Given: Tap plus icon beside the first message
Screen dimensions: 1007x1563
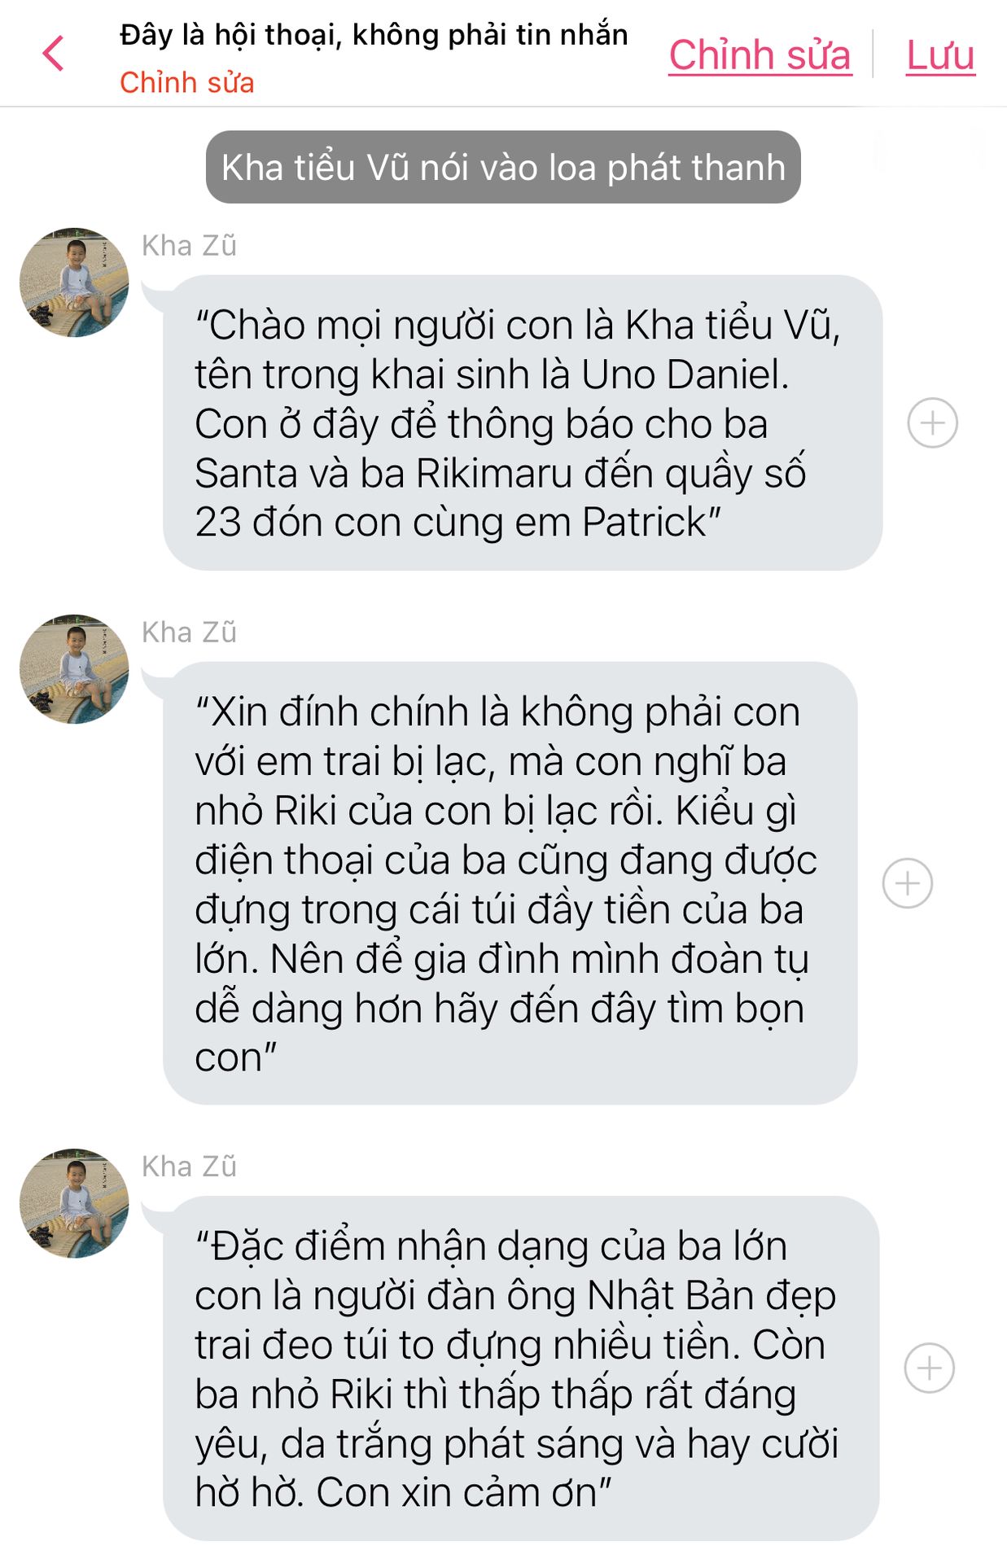Looking at the screenshot, I should [932, 422].
